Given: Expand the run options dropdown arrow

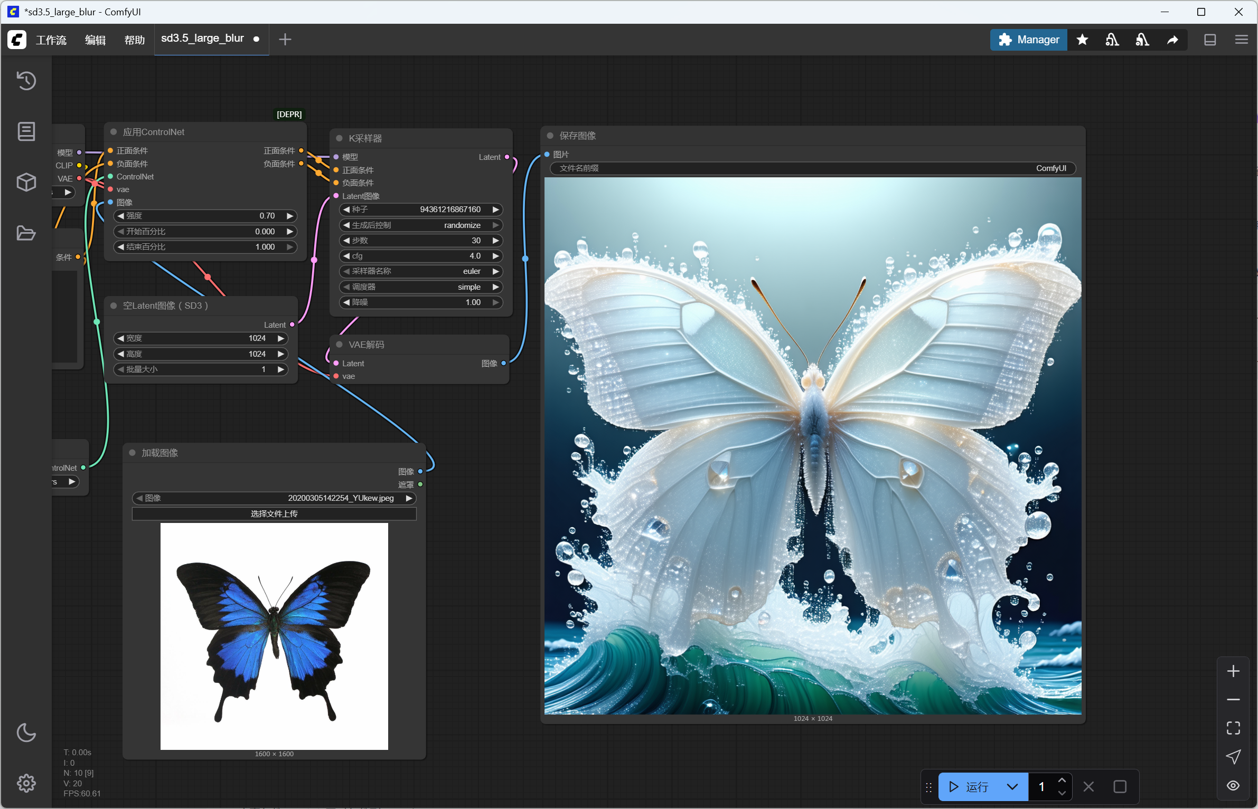Looking at the screenshot, I should (1012, 787).
